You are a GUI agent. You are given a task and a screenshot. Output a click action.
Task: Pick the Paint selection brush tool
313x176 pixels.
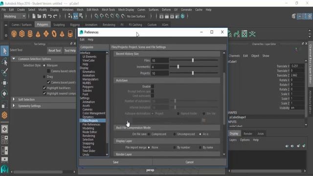click(4, 72)
